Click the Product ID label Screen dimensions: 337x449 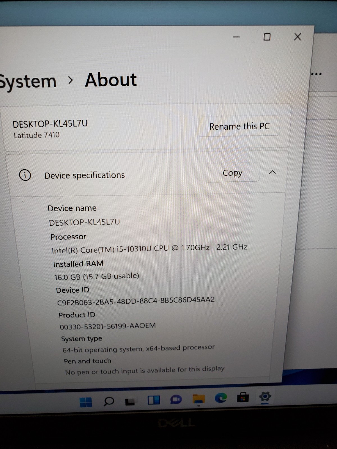(x=77, y=315)
